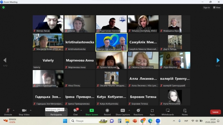
Task: Select the Боровик Тетяна participant tile
Action: pyautogui.click(x=143, y=97)
